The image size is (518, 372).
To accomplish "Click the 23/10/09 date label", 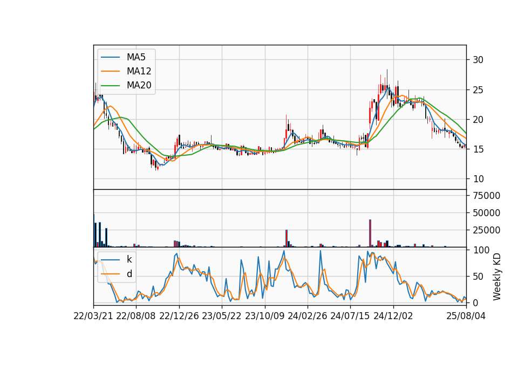I will tap(264, 316).
